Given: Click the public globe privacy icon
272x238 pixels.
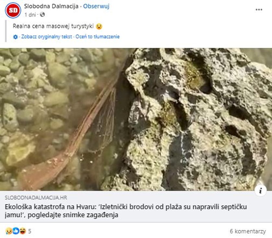Looking at the screenshot, I should pos(42,15).
